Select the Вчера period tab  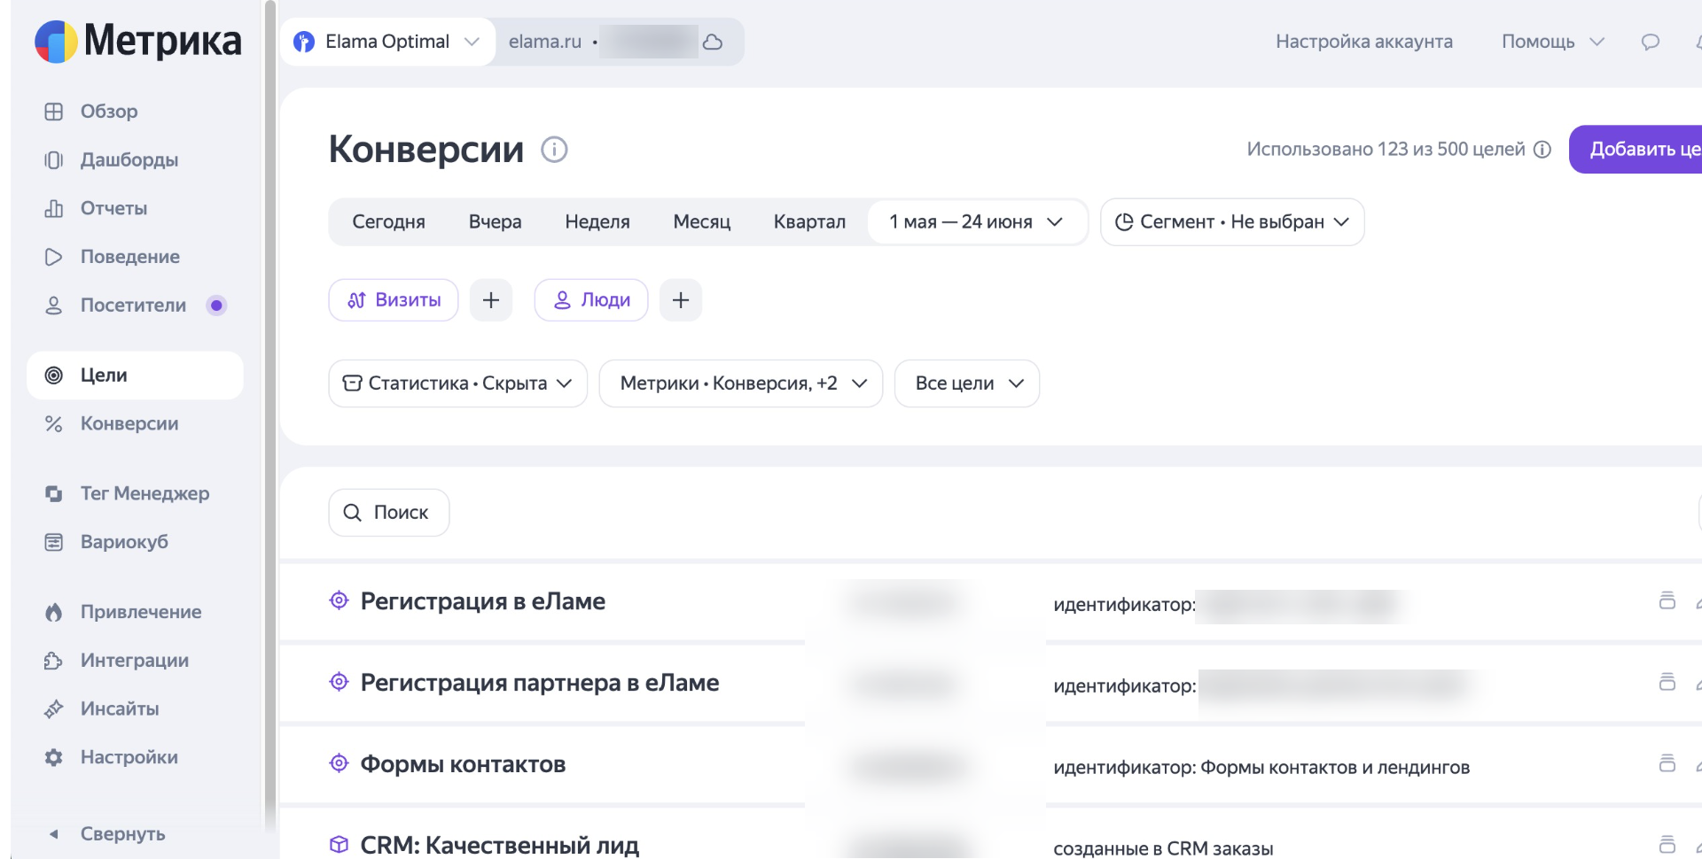(495, 222)
